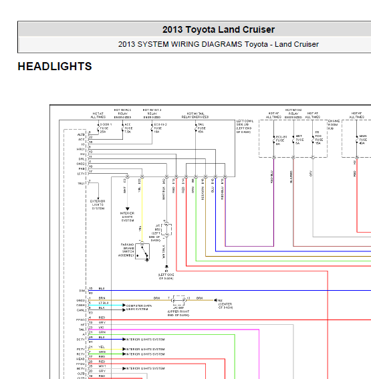Click INTERIOR LIGHTS SYSTEM below the WHT wire

click(x=128, y=217)
